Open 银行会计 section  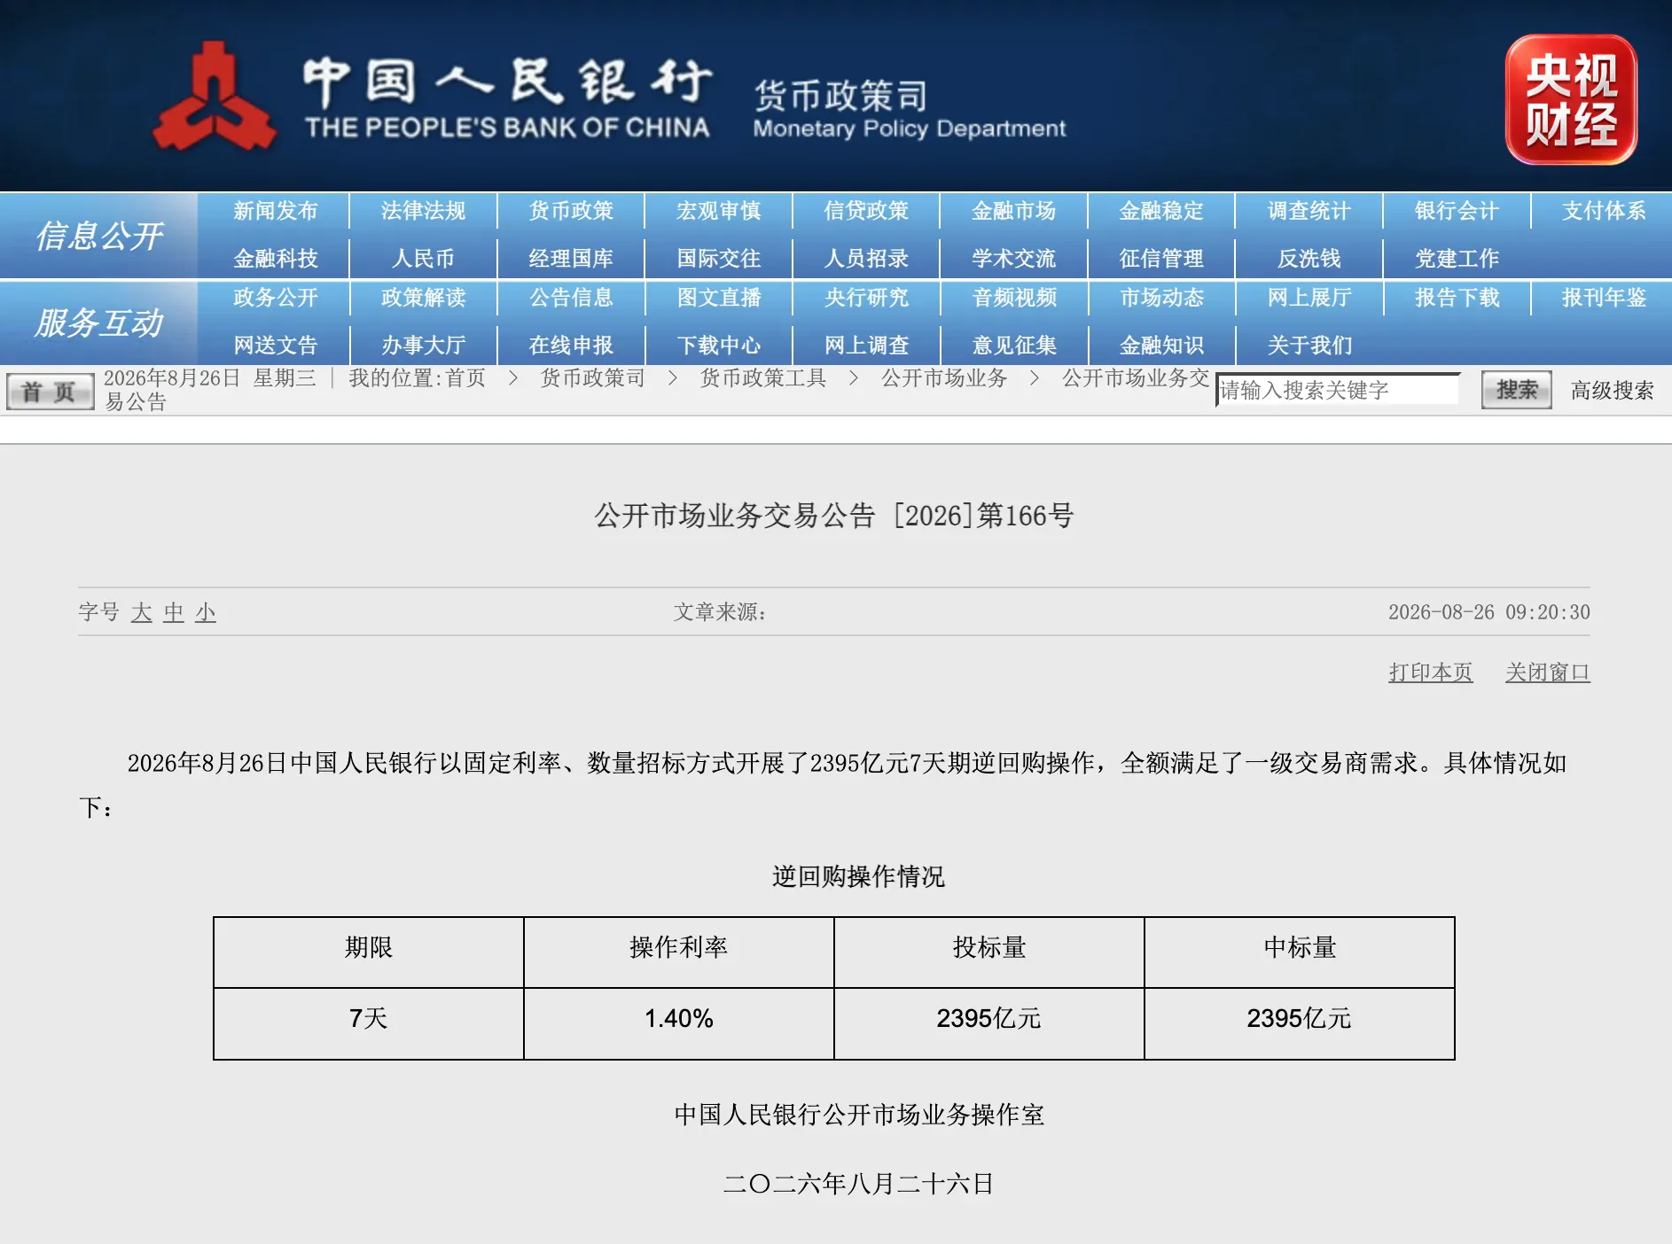pyautogui.click(x=1457, y=211)
